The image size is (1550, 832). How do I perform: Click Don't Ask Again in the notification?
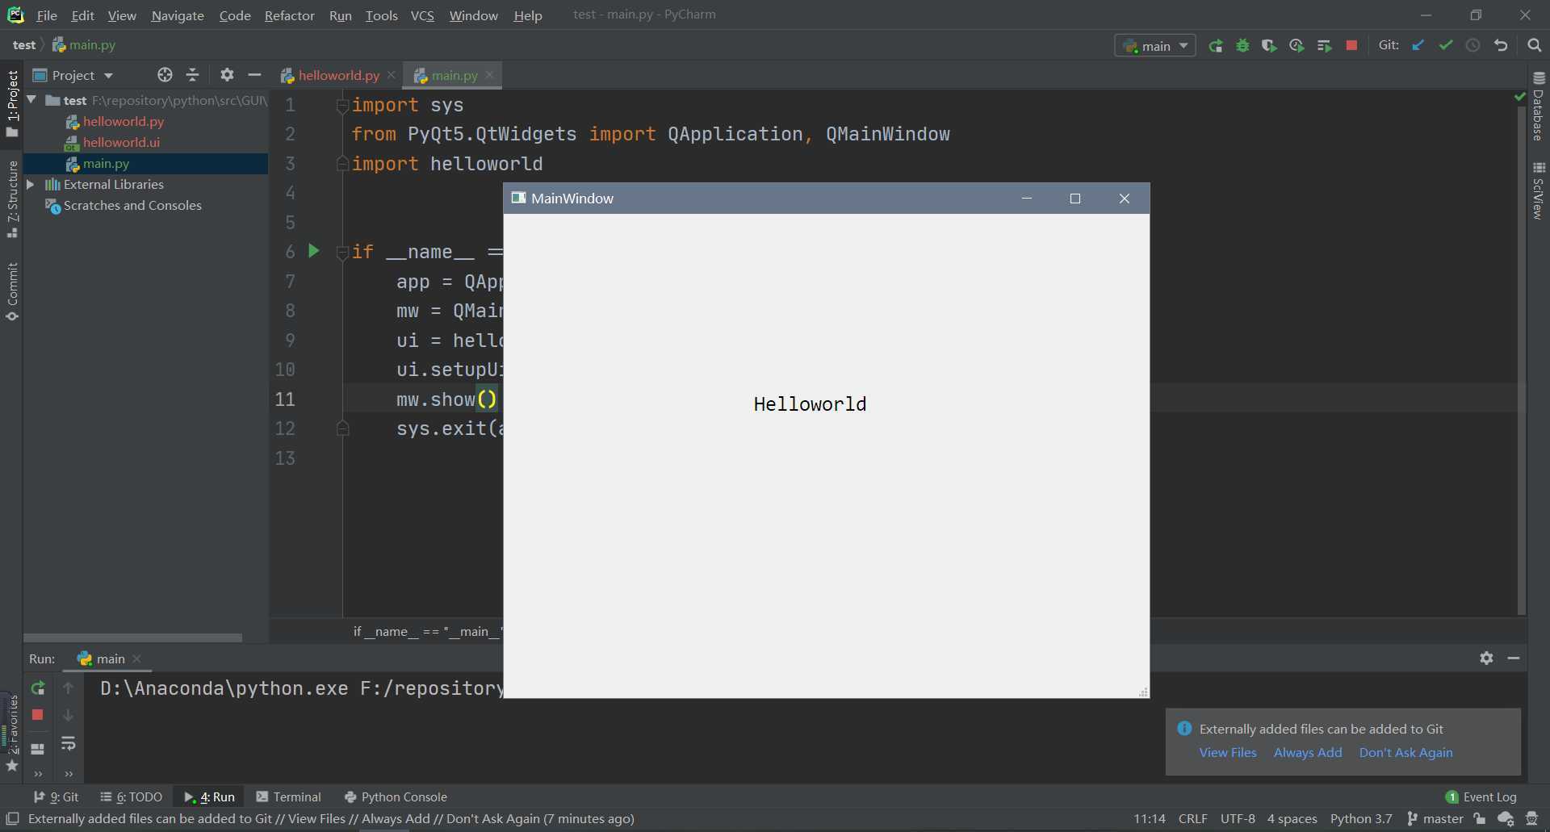point(1405,753)
